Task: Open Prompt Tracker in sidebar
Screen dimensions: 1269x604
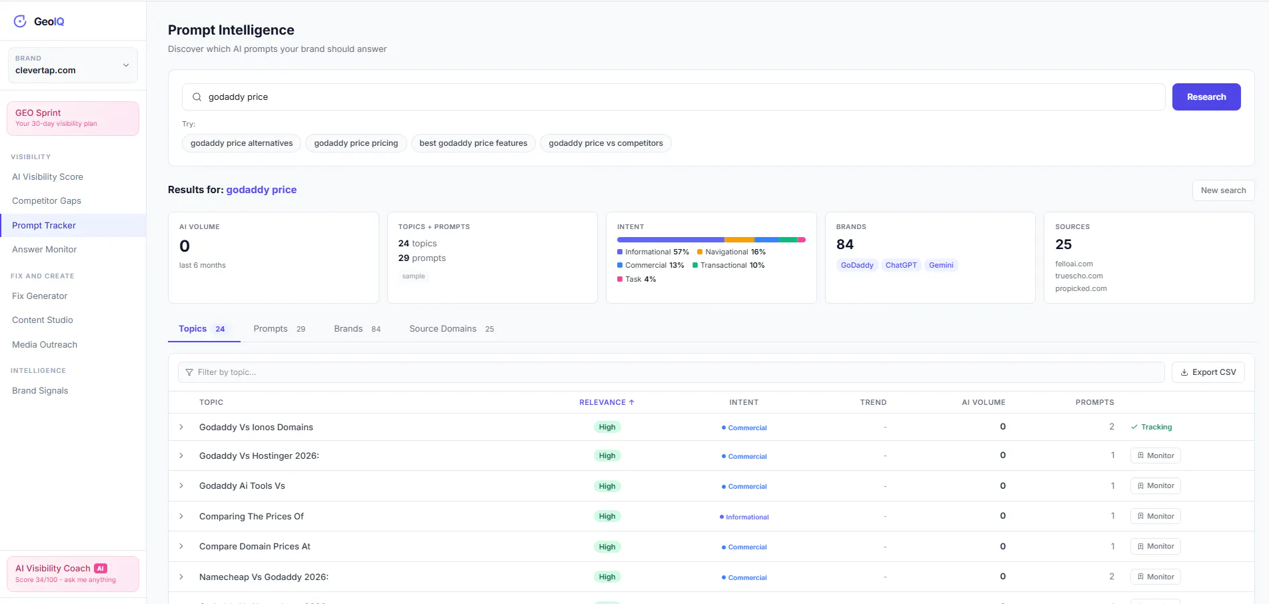Action: pos(73,226)
